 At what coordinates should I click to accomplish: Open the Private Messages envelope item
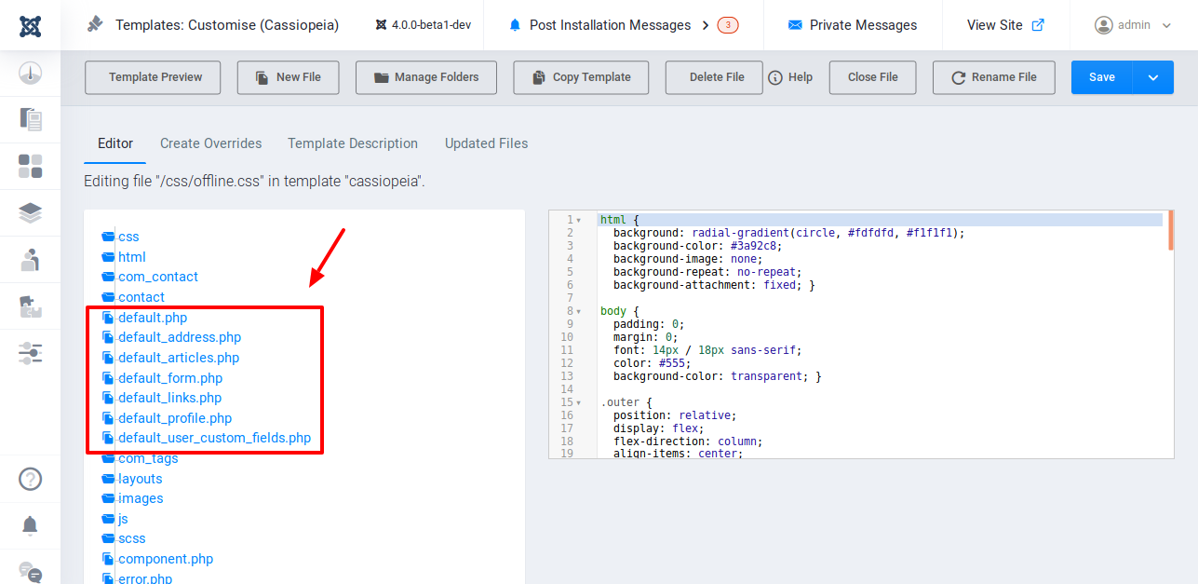[x=851, y=25]
